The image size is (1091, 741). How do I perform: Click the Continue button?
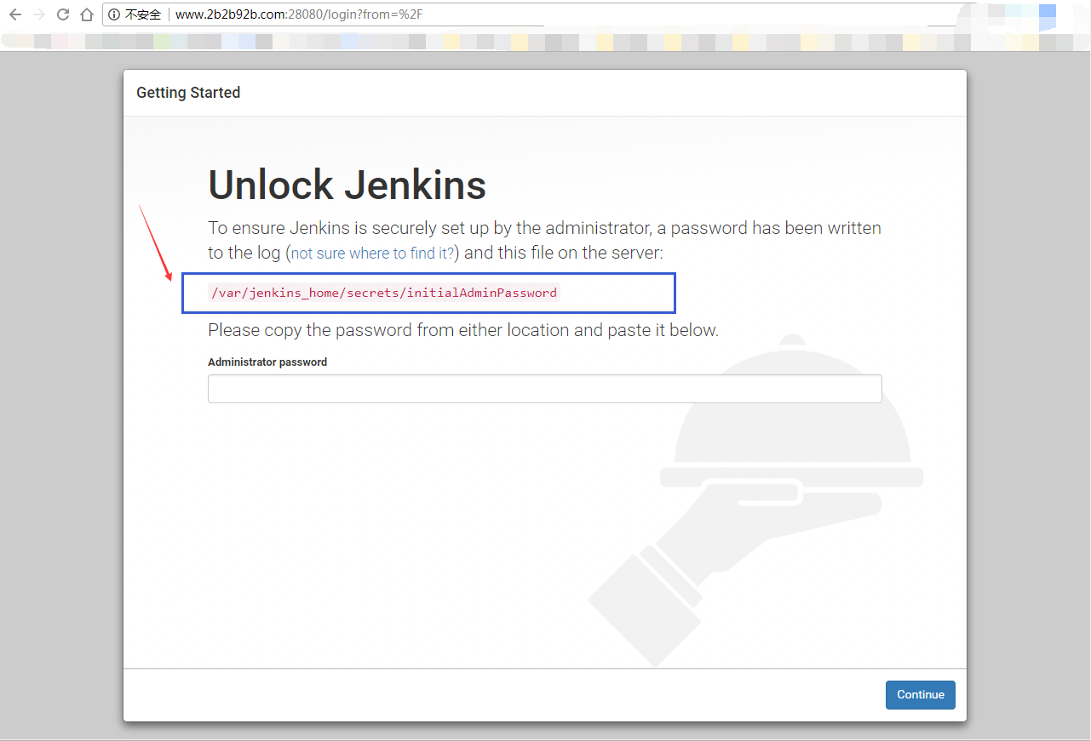(921, 694)
